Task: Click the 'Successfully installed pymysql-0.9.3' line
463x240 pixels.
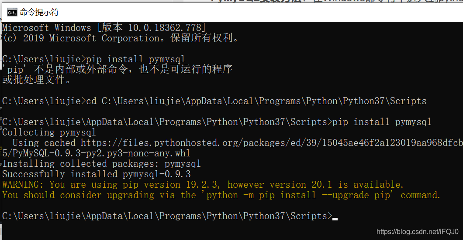Action: click(x=97, y=174)
